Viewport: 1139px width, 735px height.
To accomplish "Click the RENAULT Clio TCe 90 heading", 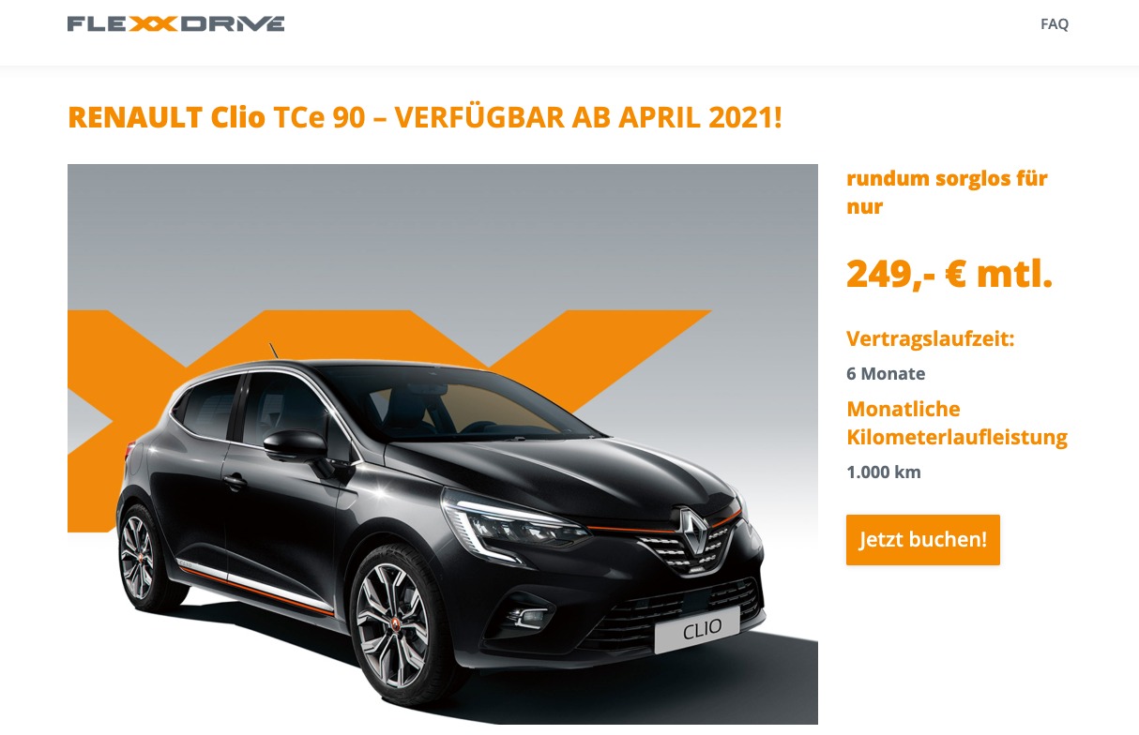I will pos(424,117).
